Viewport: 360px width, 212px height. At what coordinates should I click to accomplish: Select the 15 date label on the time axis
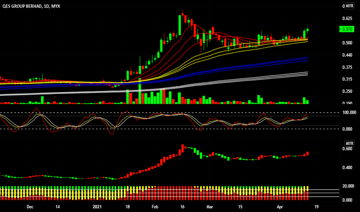(x=240, y=207)
